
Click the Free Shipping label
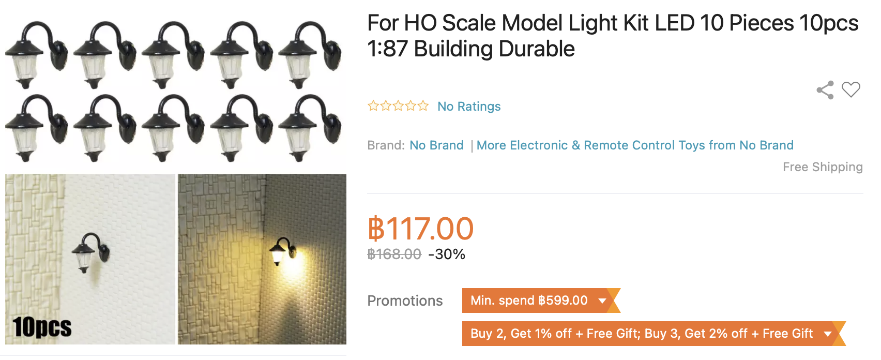[823, 167]
